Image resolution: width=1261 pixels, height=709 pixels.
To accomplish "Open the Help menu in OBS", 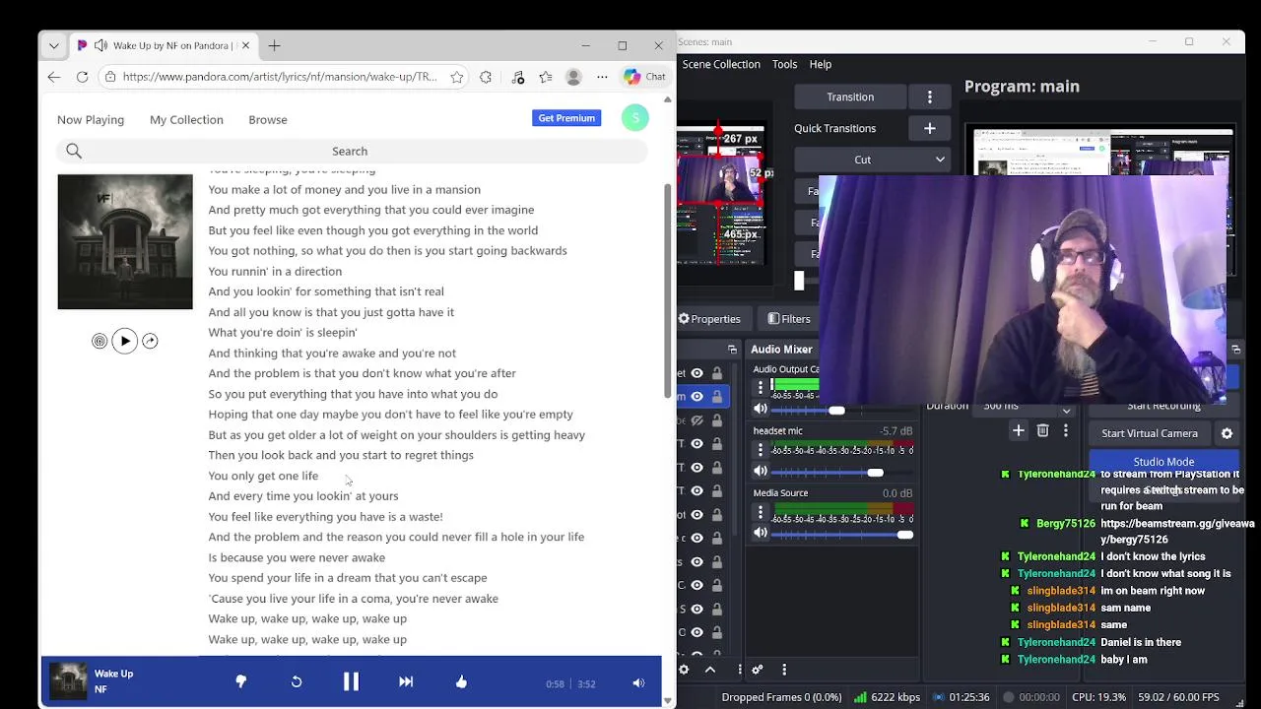I will [x=821, y=64].
